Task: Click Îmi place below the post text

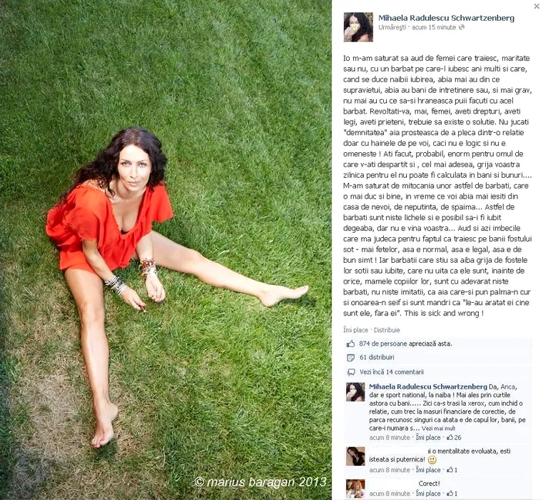Action: tap(355, 330)
